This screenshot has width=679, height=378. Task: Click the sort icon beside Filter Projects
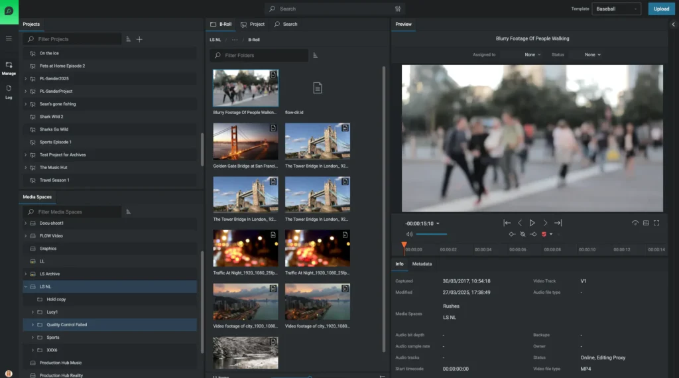click(128, 39)
